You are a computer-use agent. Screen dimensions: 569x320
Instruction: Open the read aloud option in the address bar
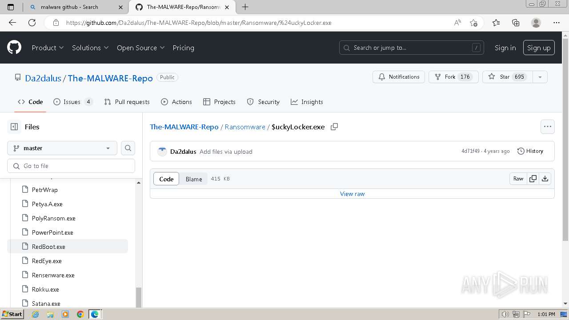pyautogui.click(x=457, y=23)
